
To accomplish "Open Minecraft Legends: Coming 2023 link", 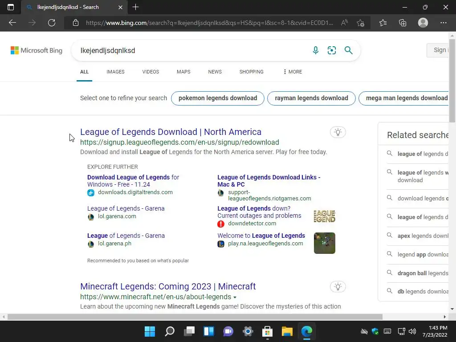I will [x=168, y=286].
